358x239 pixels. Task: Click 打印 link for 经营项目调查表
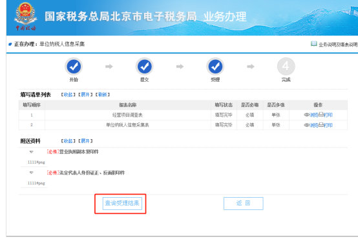tap(328, 115)
